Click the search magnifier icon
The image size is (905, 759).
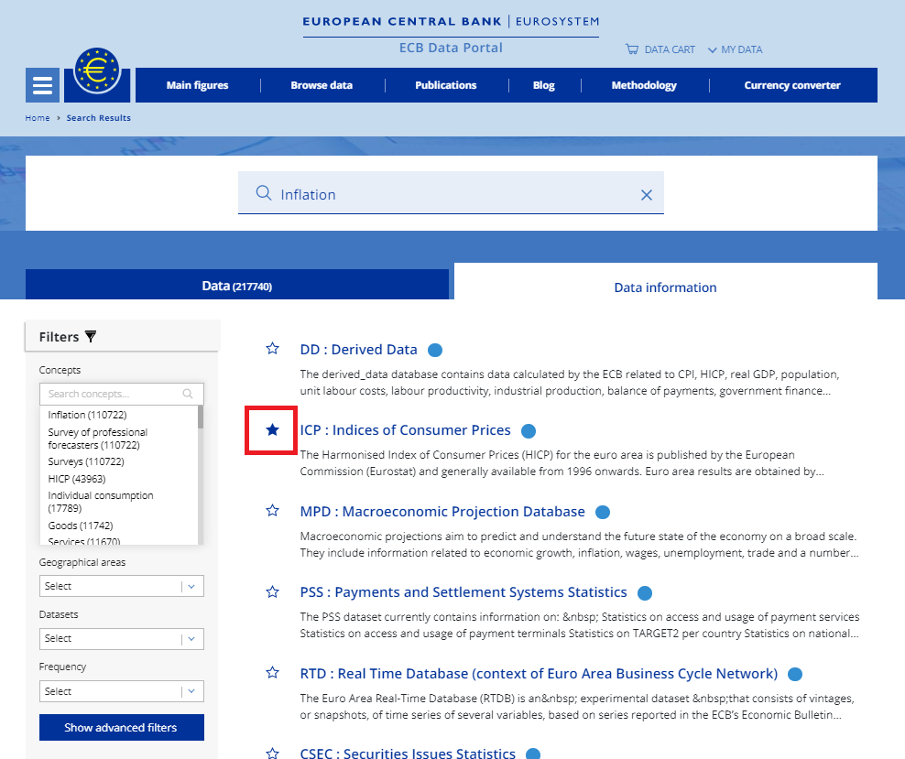click(264, 193)
